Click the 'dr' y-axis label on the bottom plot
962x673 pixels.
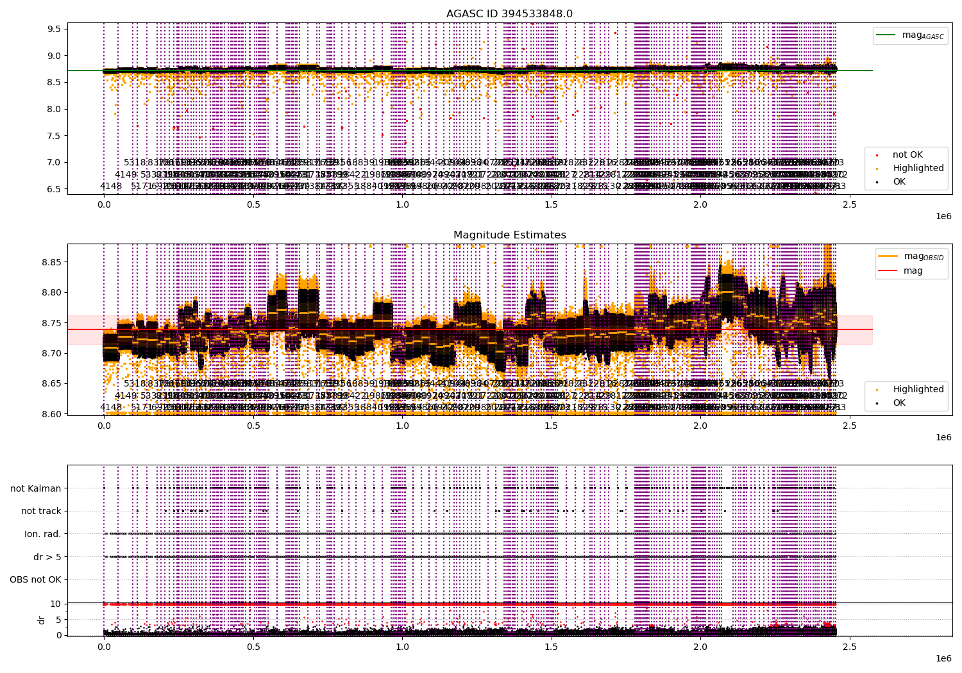tap(41, 620)
